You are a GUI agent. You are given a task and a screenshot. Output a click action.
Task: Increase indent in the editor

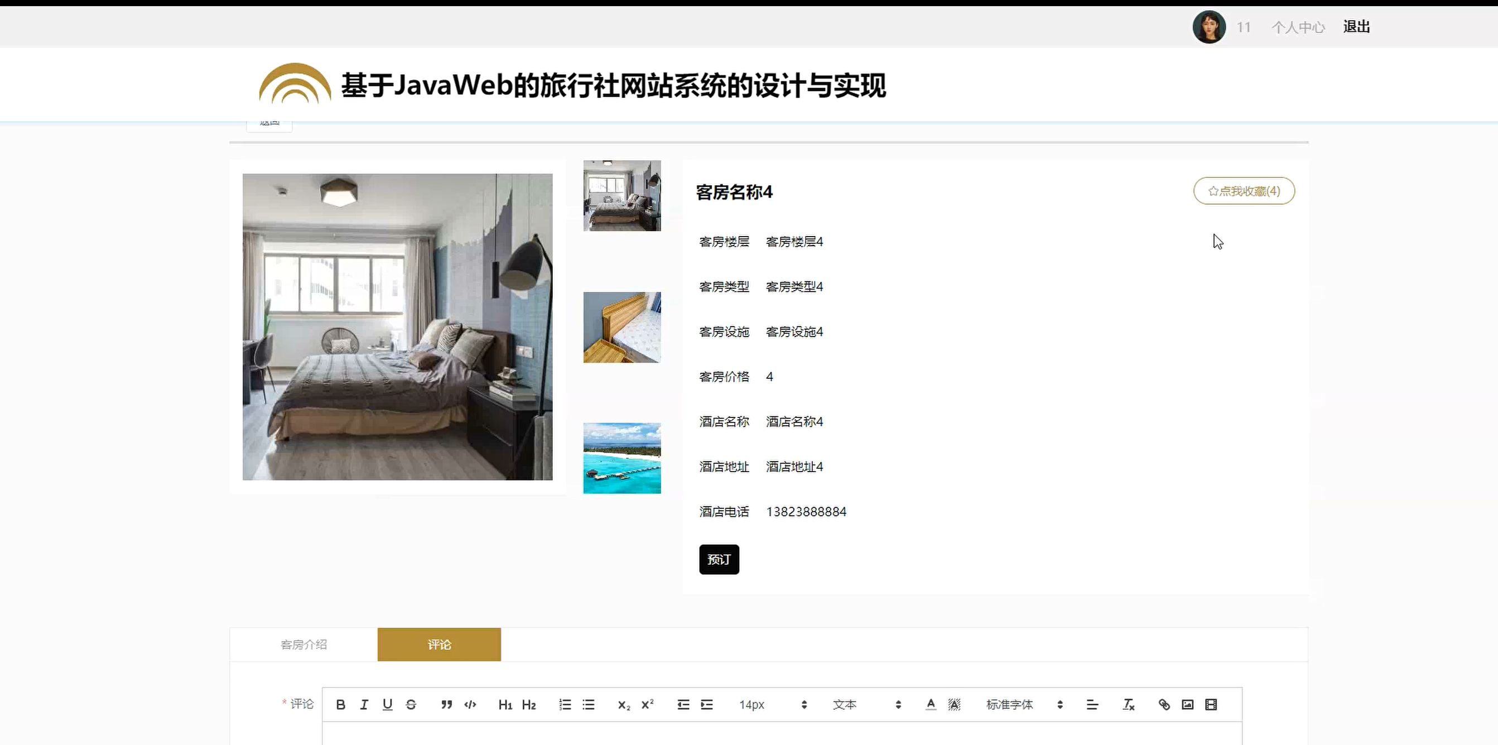pos(706,704)
